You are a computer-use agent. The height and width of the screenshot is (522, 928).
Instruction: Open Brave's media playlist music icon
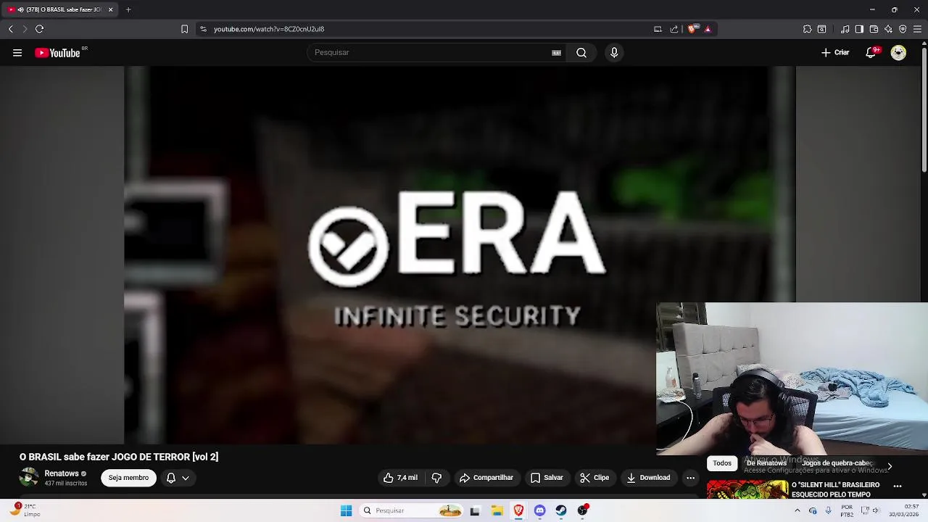845,29
